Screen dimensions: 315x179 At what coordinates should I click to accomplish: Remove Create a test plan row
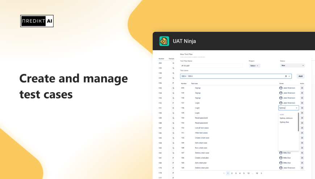[x=302, y=158]
